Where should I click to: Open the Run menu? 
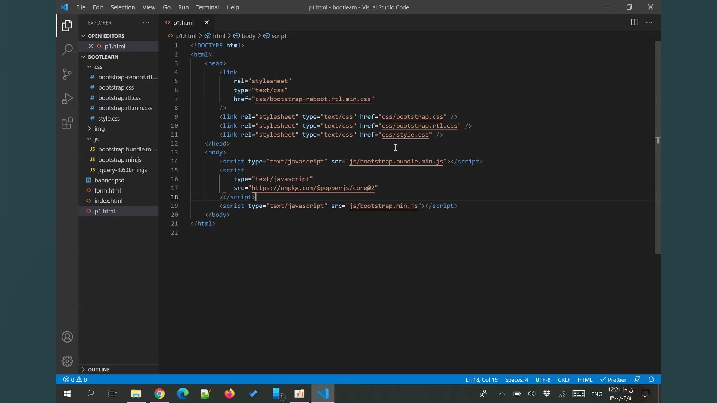[x=183, y=7]
